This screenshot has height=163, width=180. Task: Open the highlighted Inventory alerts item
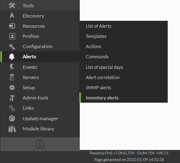click(124, 98)
